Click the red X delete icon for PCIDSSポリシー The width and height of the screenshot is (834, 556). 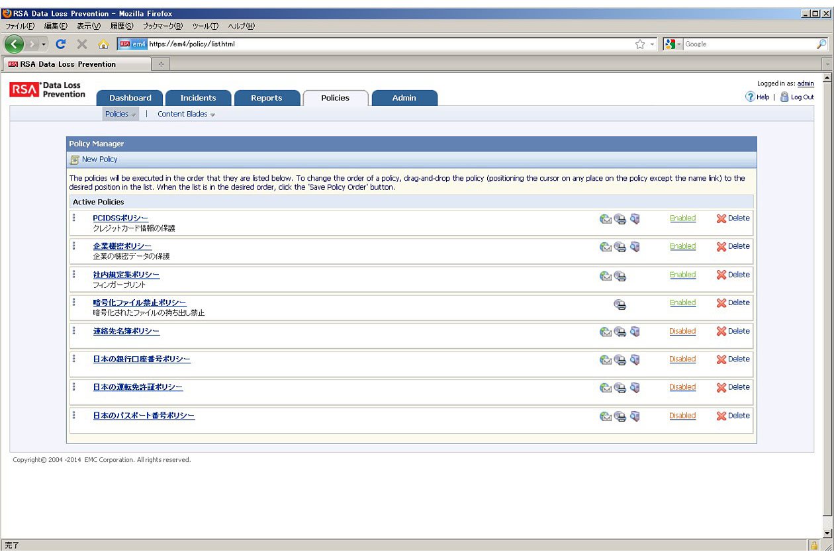pos(721,218)
